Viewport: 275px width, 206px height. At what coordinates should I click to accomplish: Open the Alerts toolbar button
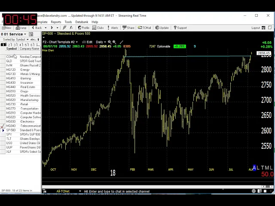(113, 27)
